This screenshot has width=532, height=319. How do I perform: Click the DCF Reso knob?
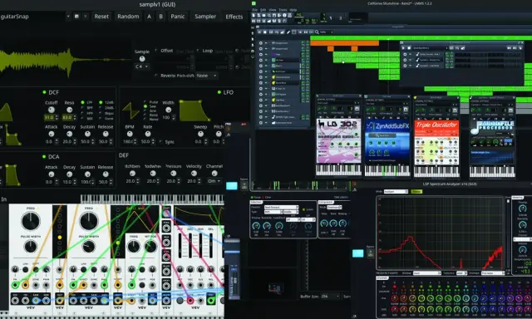click(x=69, y=110)
